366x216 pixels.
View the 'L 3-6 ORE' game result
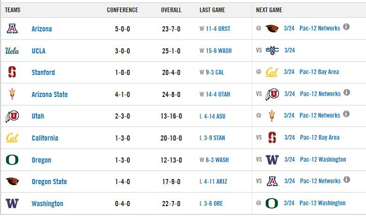click(x=212, y=203)
